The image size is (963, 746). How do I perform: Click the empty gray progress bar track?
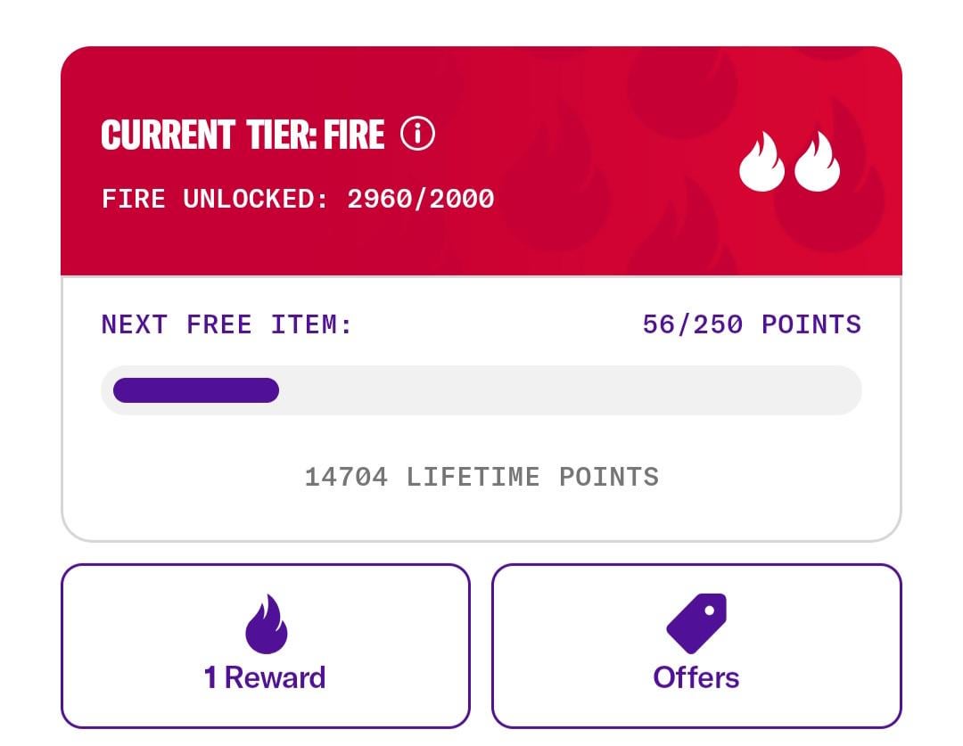tap(571, 390)
